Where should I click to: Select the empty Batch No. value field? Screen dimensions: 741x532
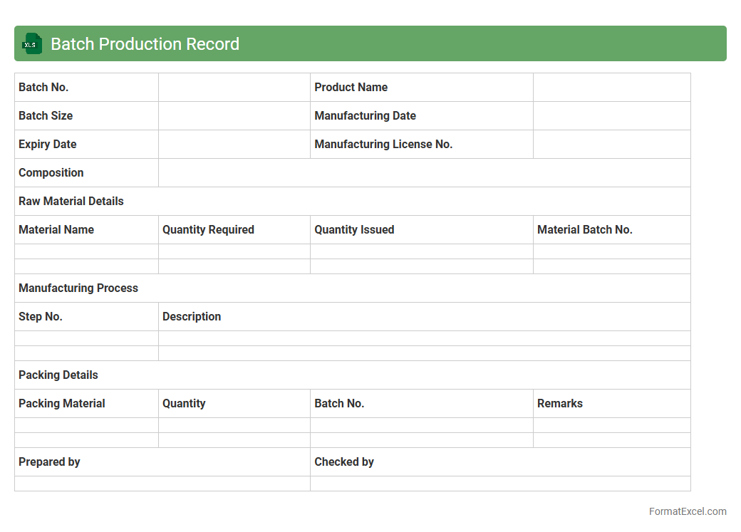click(234, 87)
